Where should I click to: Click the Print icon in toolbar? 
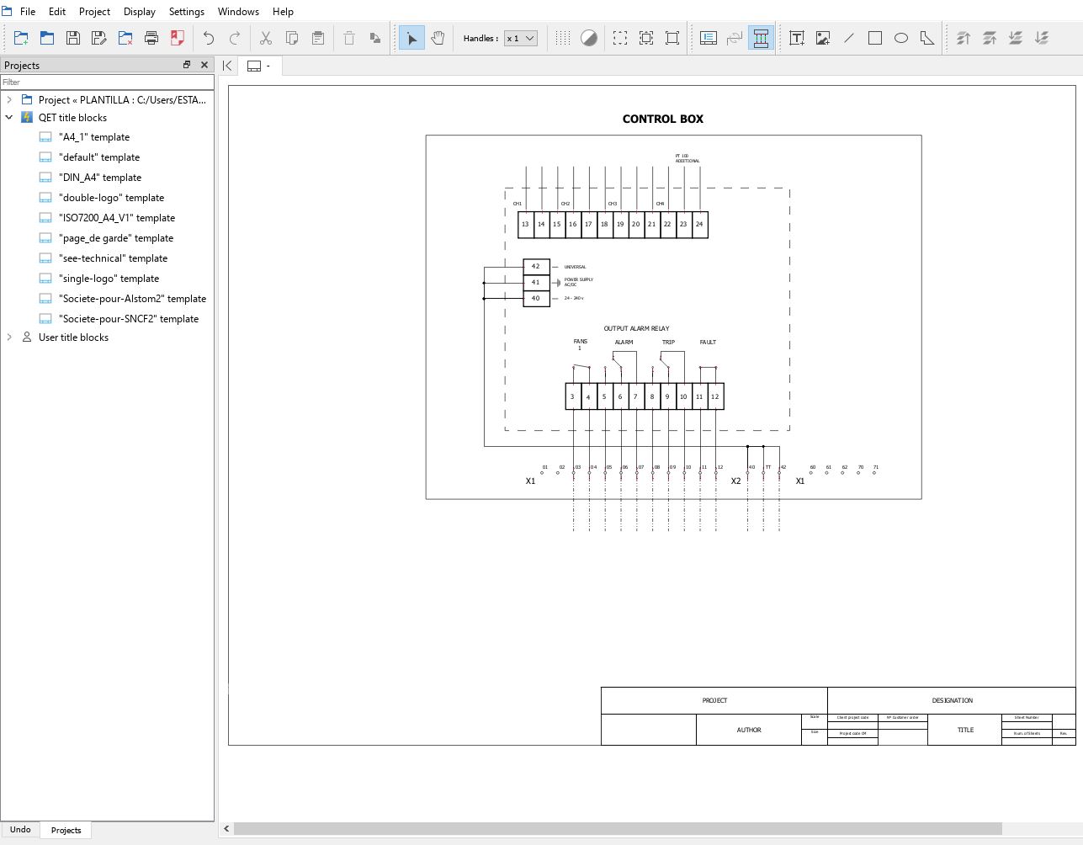[x=151, y=38]
